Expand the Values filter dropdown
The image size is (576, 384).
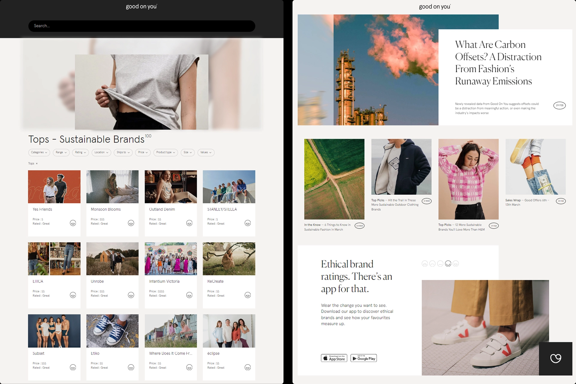(206, 152)
